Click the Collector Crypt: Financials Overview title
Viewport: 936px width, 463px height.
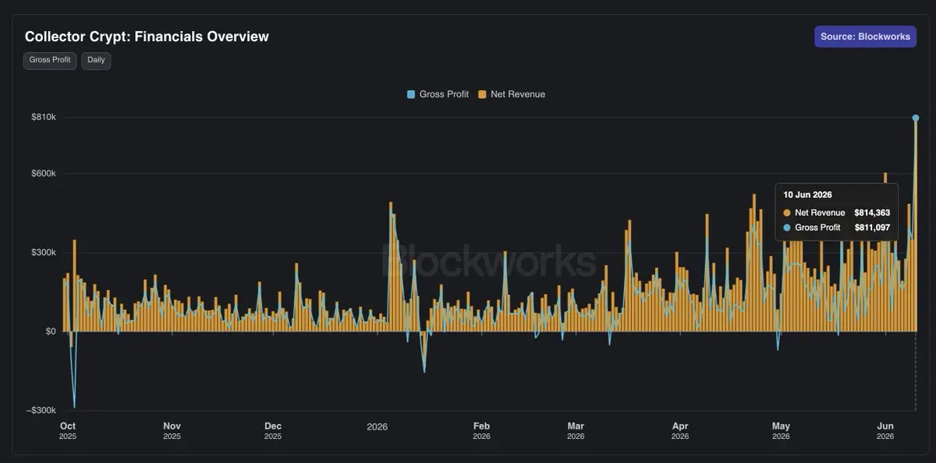147,37
